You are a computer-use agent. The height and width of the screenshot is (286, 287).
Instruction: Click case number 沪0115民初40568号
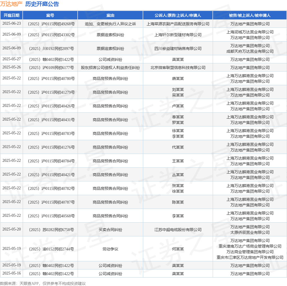[51, 216]
